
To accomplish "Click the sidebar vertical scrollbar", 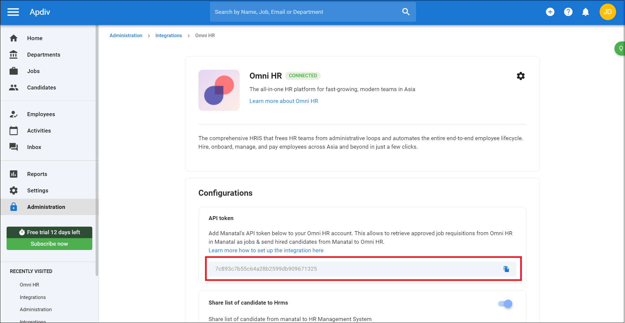I will click(x=97, y=150).
